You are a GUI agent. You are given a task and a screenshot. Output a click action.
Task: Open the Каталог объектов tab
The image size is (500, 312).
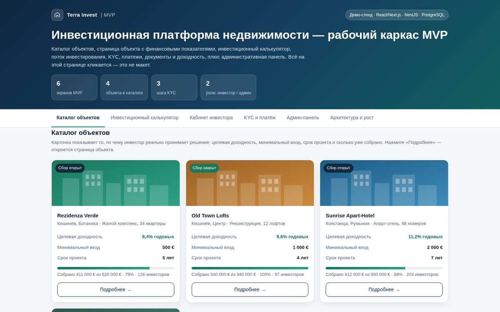(x=78, y=118)
